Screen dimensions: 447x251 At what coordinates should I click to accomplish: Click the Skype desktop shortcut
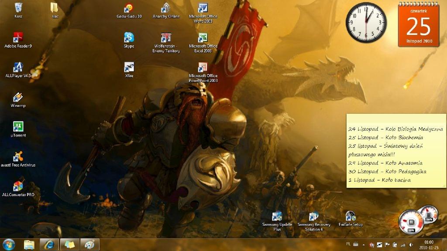129,40
